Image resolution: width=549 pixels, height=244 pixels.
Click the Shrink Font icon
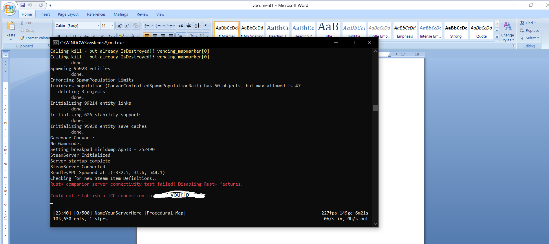pyautogui.click(x=127, y=26)
